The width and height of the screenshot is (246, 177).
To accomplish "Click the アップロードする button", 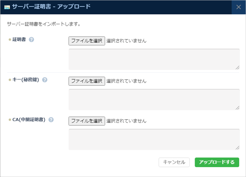I will click(216, 162).
